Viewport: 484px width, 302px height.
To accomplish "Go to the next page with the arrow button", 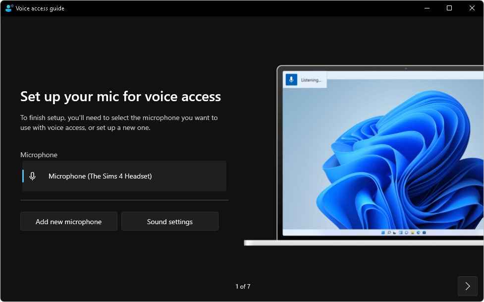I will (x=467, y=286).
